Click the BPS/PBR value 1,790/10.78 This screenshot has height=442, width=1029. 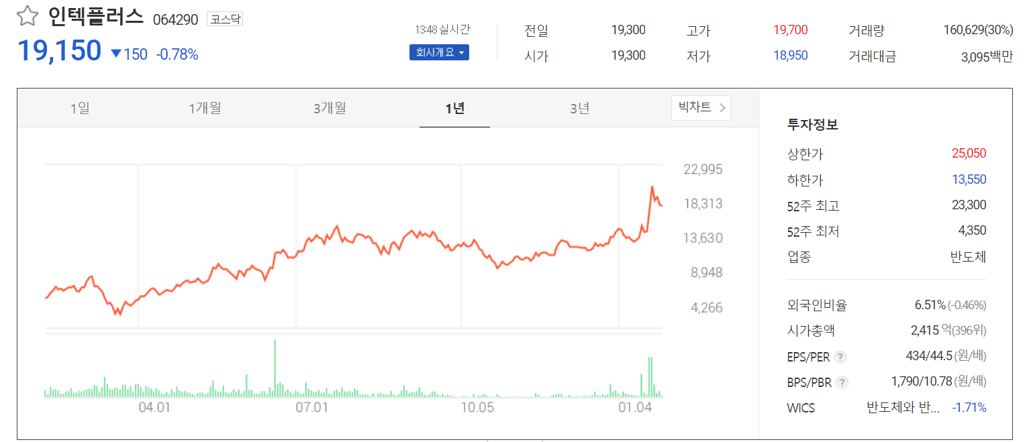[x=922, y=382]
